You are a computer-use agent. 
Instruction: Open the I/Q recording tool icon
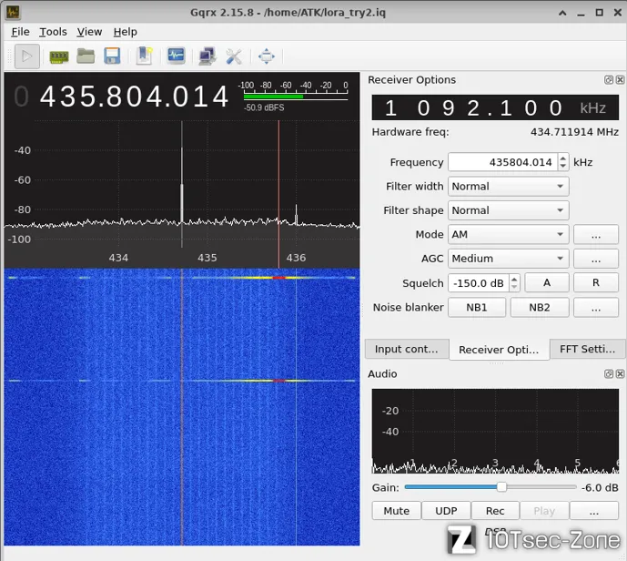pos(176,56)
